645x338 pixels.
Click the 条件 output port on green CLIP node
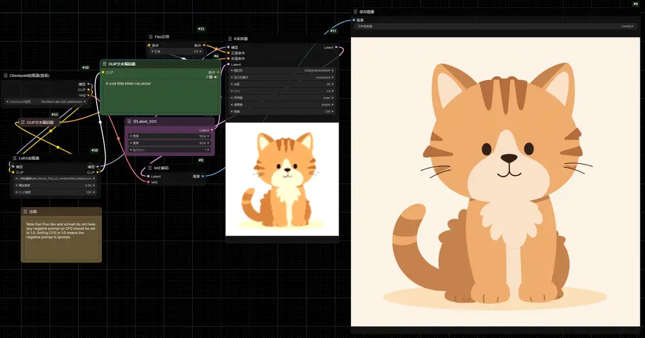(x=219, y=72)
